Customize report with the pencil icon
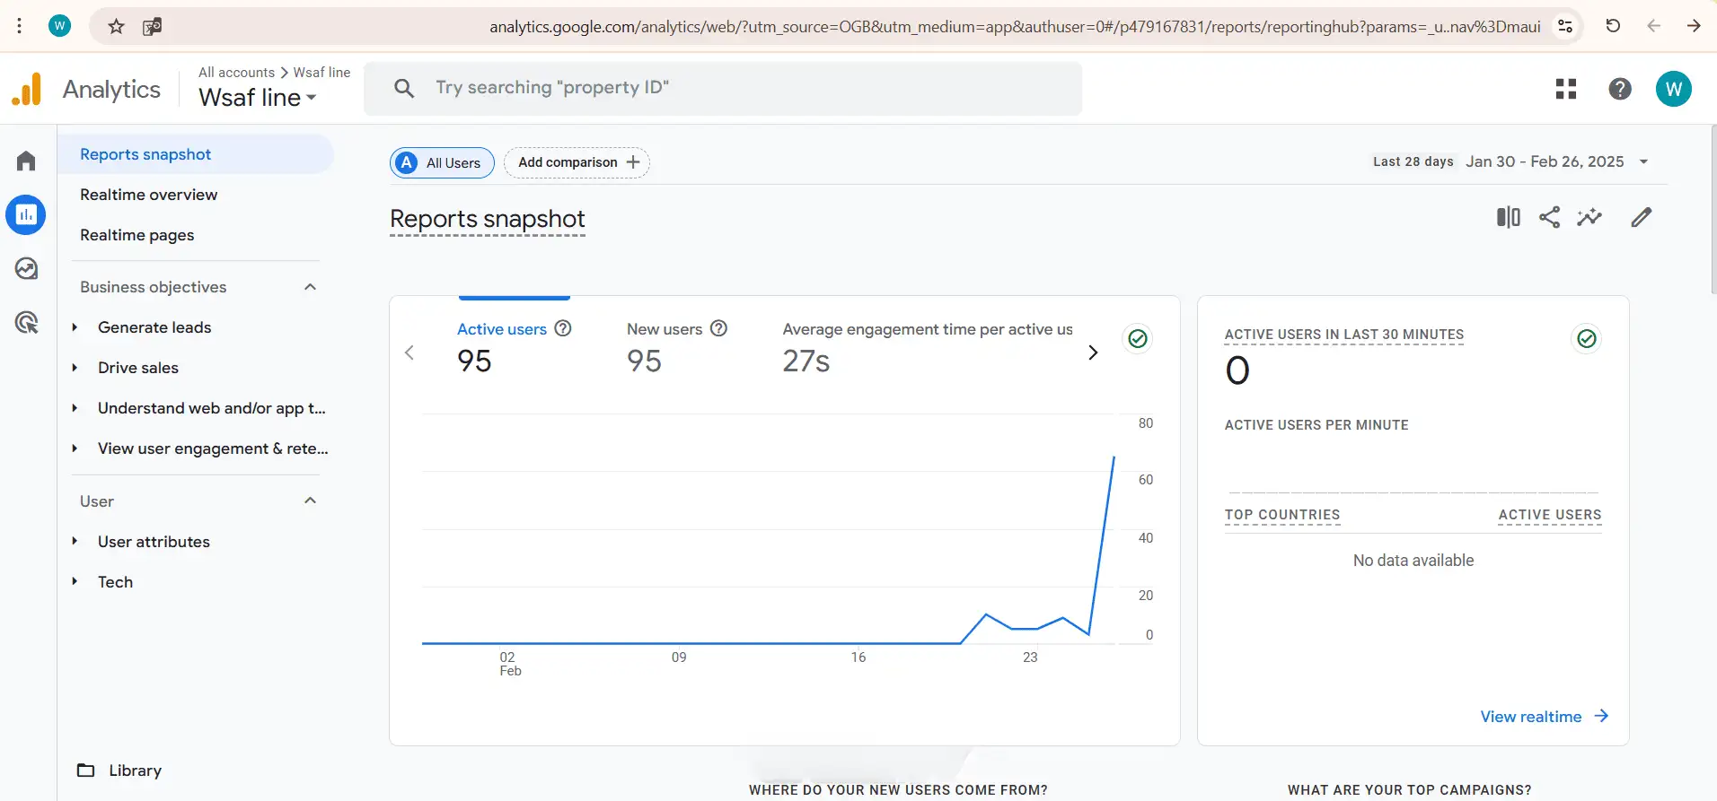The width and height of the screenshot is (1717, 801). [1642, 217]
